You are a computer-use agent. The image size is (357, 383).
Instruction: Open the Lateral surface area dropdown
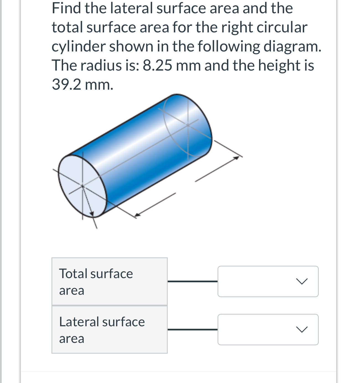(x=268, y=330)
